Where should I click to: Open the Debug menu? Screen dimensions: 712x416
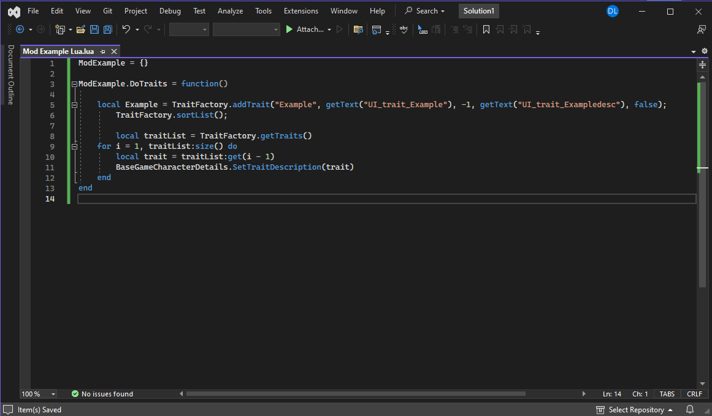(170, 11)
